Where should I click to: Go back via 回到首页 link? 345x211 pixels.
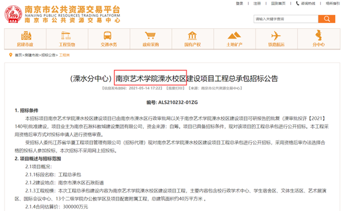(x=278, y=3)
